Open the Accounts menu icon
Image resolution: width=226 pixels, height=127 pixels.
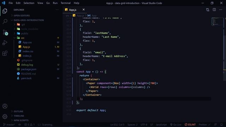5,106
